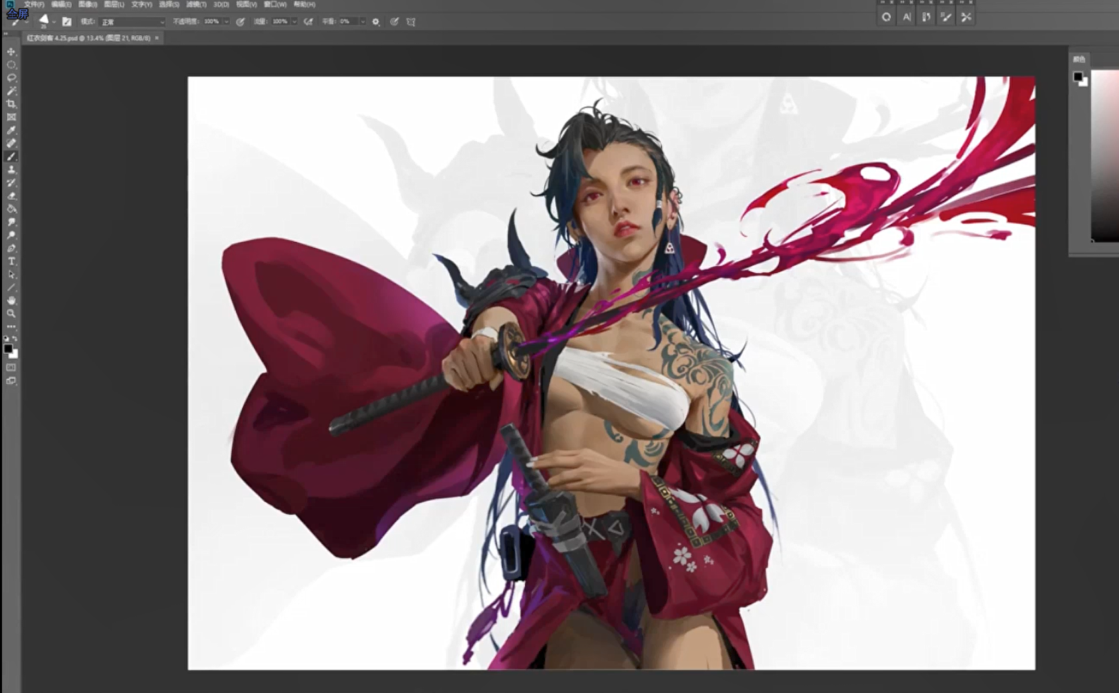Click the circular refresh plugin icon
The height and width of the screenshot is (693, 1119).
coord(886,17)
